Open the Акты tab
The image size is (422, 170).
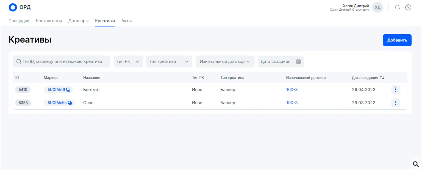(x=126, y=21)
